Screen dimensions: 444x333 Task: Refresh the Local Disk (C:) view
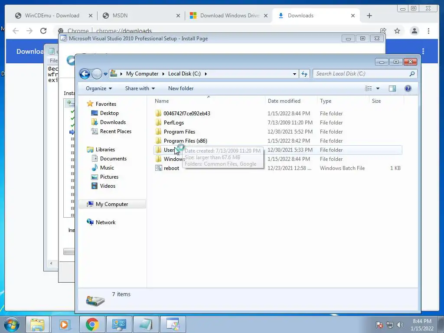pyautogui.click(x=304, y=74)
